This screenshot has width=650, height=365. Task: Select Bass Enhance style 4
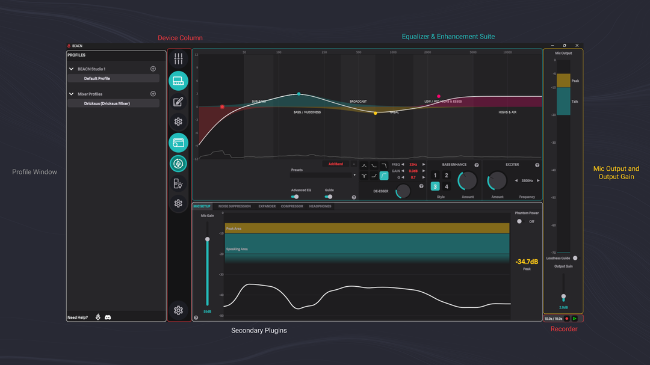[447, 186]
